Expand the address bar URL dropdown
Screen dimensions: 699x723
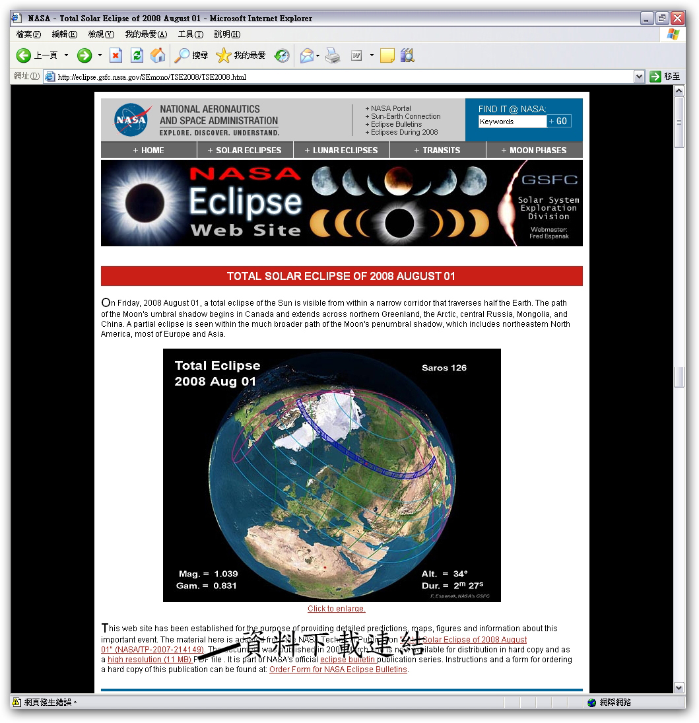point(638,77)
